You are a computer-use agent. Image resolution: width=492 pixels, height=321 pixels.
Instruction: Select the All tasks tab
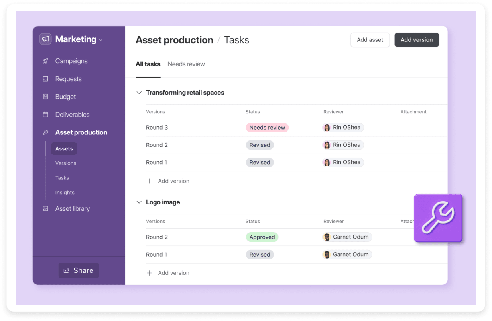coord(148,64)
